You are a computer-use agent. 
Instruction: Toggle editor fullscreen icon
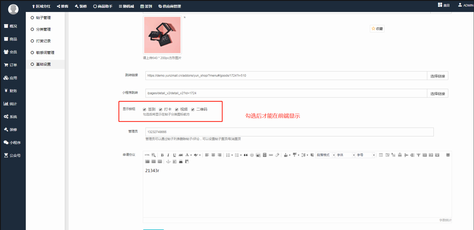pos(448,155)
